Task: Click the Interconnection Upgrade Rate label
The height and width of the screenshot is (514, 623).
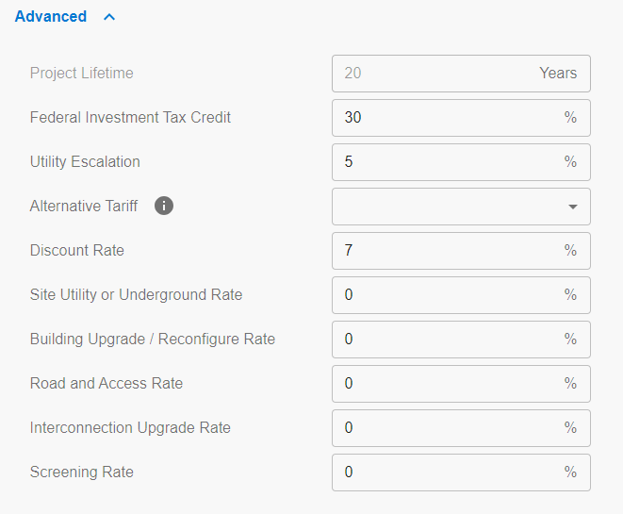Action: pos(130,428)
